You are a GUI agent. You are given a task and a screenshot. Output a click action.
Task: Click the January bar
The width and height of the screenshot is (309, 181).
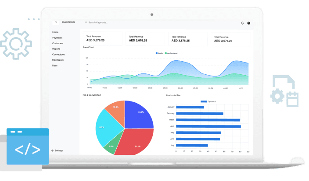coord(190,107)
